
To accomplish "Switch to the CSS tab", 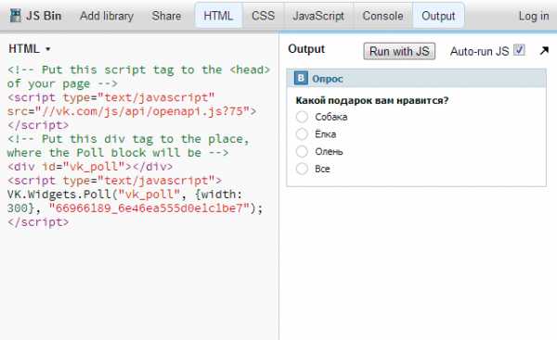I will click(264, 16).
